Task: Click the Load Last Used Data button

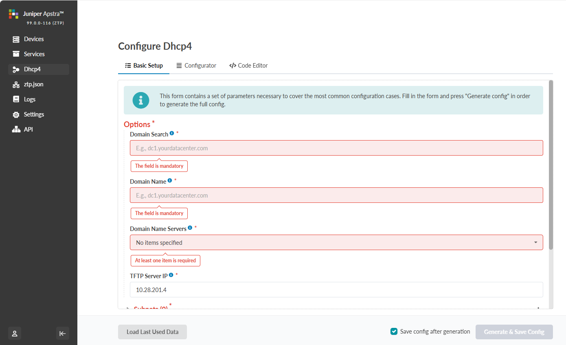Action: pyautogui.click(x=152, y=332)
